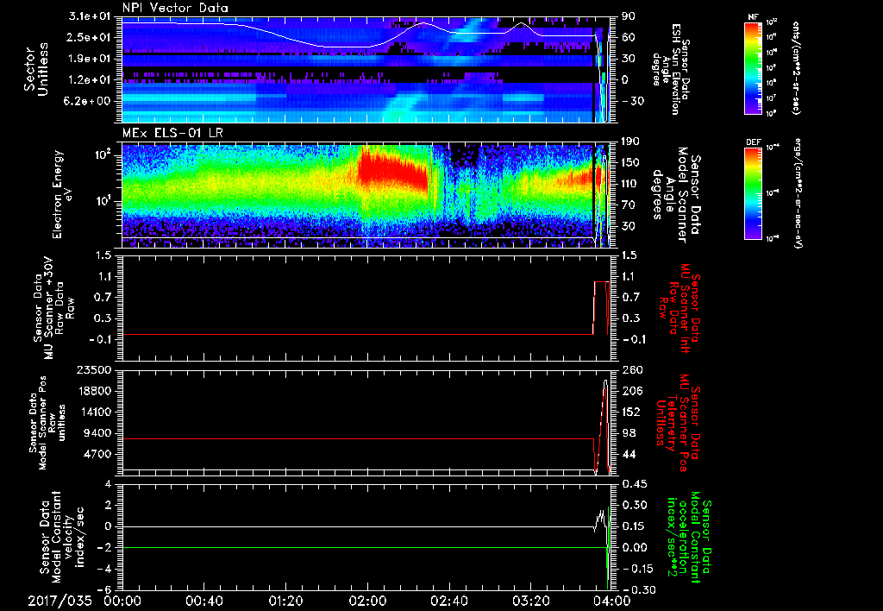Click the DEF color scale bar
Image resolution: width=883 pixels, height=611 pixels.
[x=753, y=193]
